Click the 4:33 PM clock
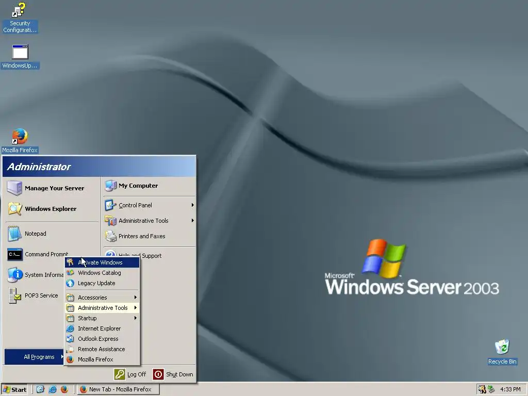Viewport: 528px width, 396px height. (510, 389)
